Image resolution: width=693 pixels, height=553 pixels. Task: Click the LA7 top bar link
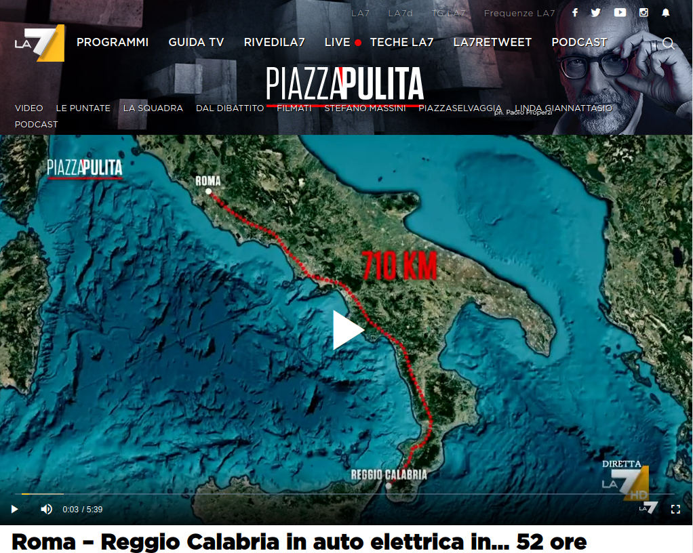click(x=360, y=14)
